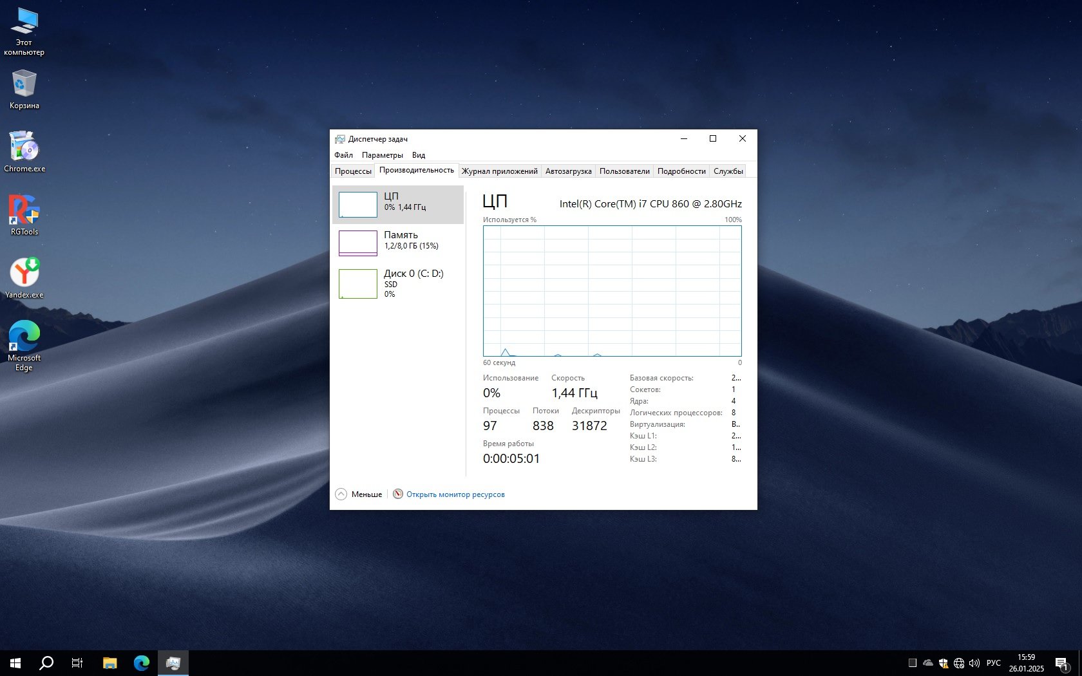Open the Параметры menu

click(382, 155)
